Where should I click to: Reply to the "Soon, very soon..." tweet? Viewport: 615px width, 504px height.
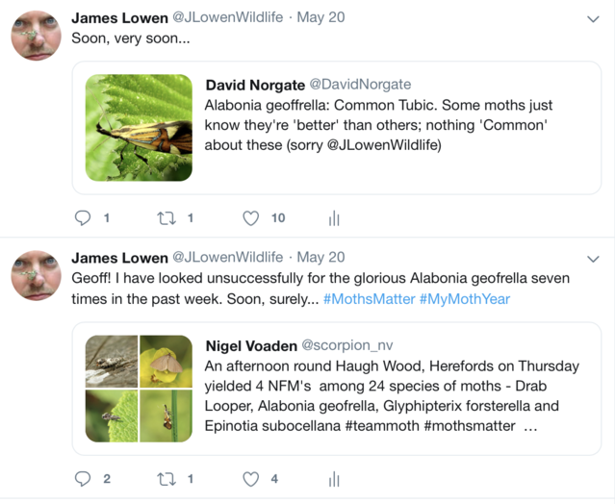click(x=83, y=218)
